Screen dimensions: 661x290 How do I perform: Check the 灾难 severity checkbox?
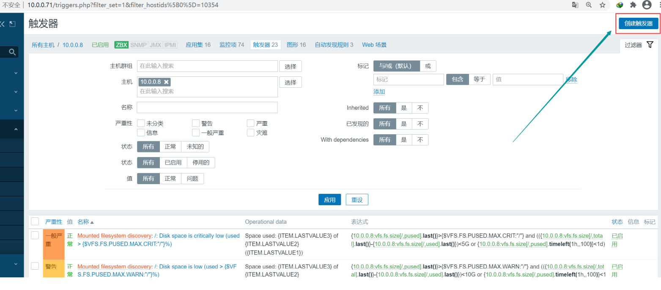point(251,133)
